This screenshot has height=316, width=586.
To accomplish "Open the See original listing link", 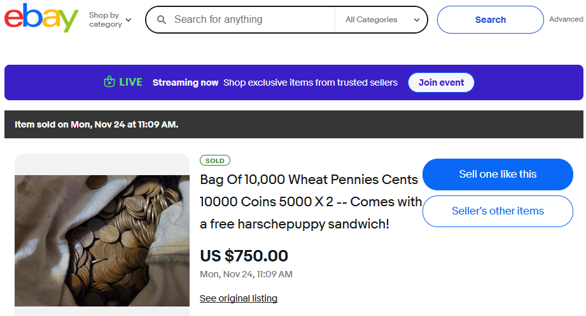I will click(x=239, y=298).
